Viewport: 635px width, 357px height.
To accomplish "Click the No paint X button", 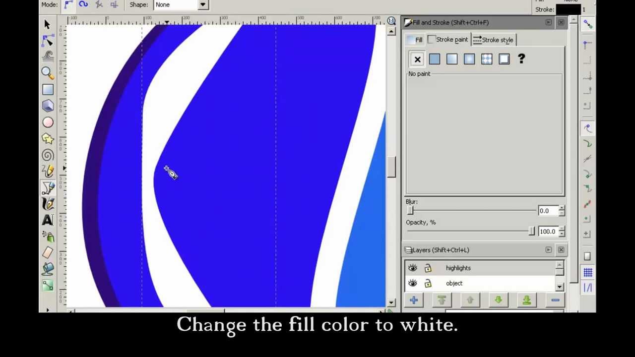I will [417, 59].
